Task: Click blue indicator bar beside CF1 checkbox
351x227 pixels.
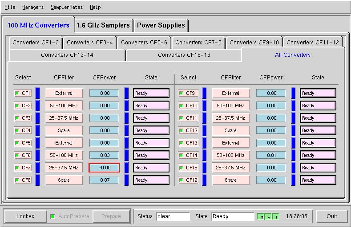Action: [x=37, y=93]
